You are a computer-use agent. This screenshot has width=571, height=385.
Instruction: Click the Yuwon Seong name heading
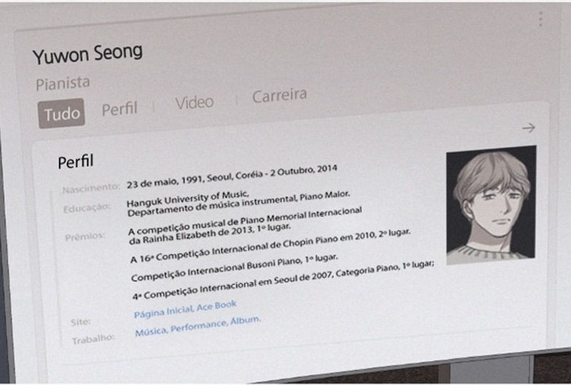point(87,54)
